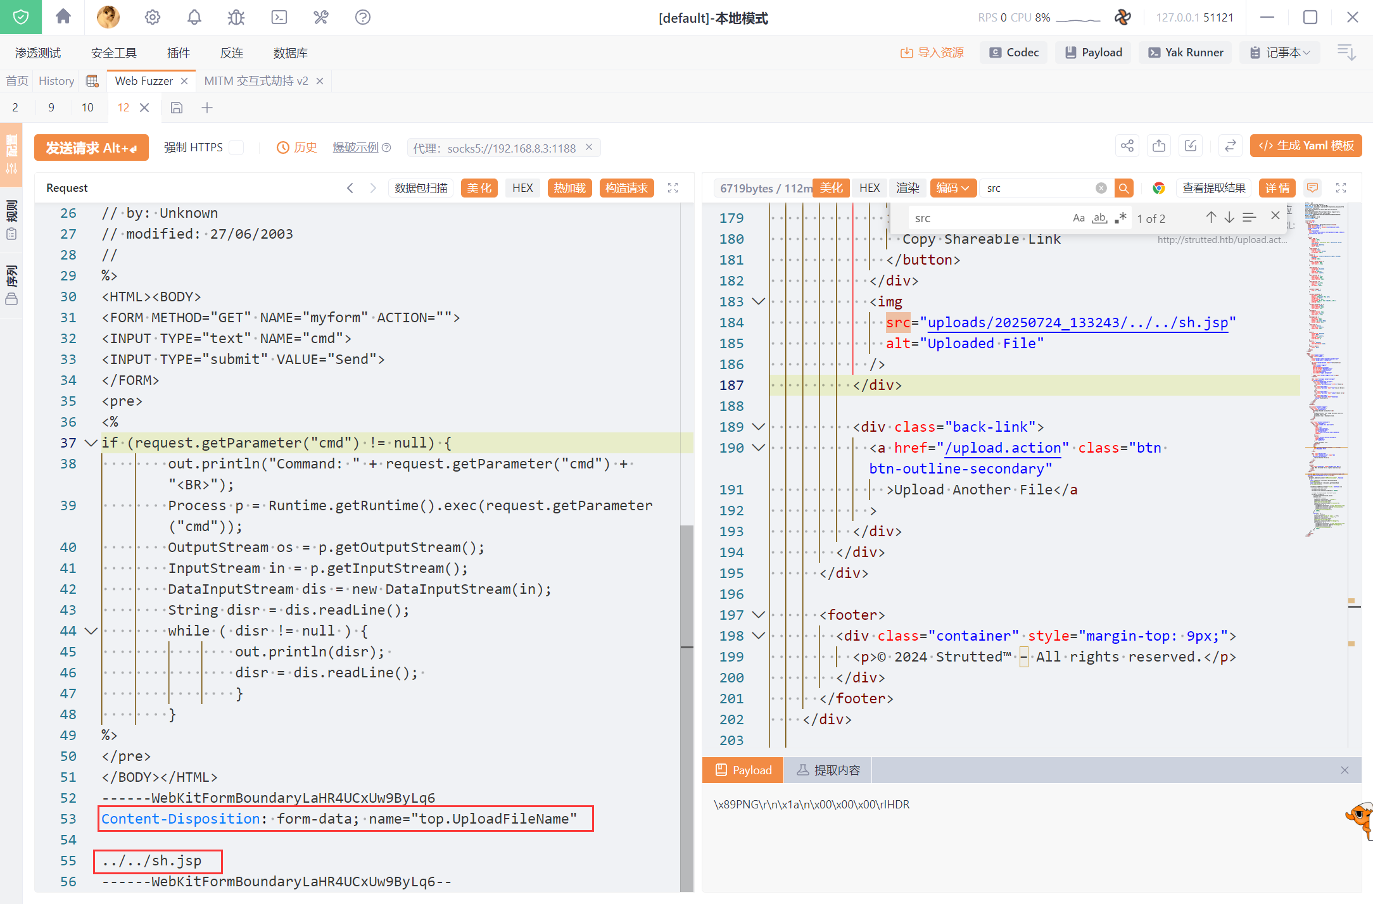The height and width of the screenshot is (904, 1373).
Task: Click the home icon in top bar
Action: point(63,16)
